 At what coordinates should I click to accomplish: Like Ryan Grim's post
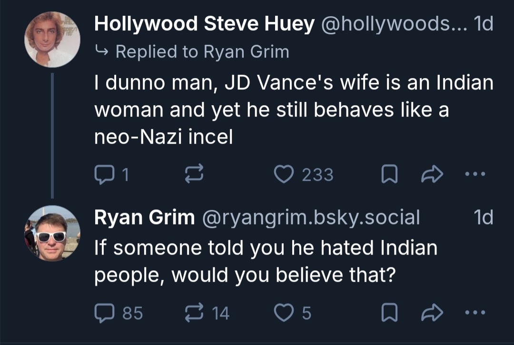pos(283,313)
